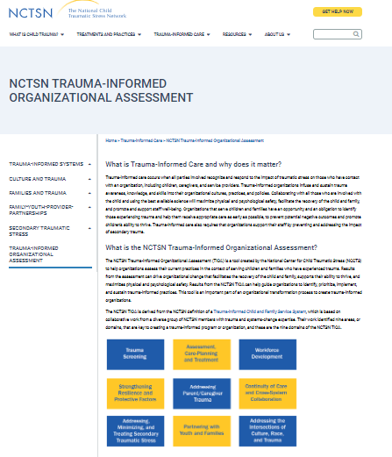Go to Home breadcrumb link

(x=110, y=140)
